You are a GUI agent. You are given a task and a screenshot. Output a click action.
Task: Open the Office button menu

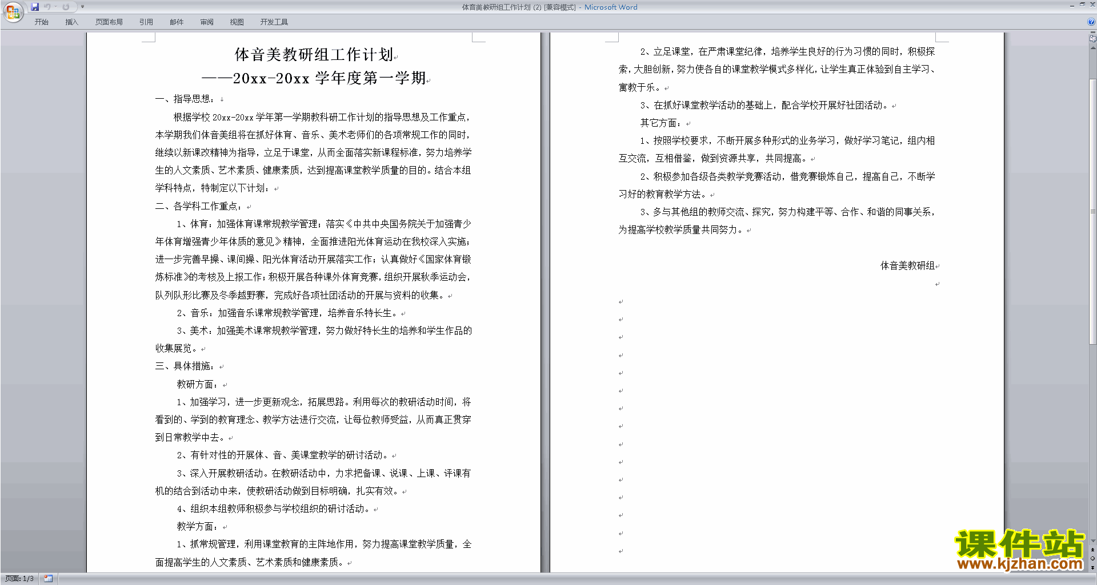click(13, 12)
